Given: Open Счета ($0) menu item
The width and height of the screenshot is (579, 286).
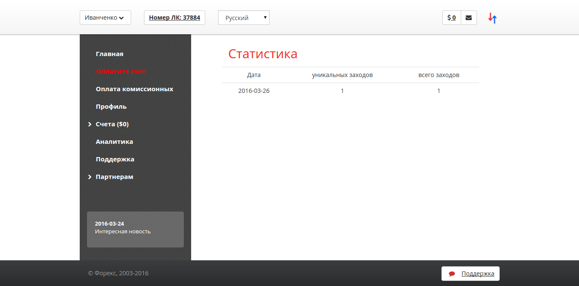Looking at the screenshot, I should (112, 124).
